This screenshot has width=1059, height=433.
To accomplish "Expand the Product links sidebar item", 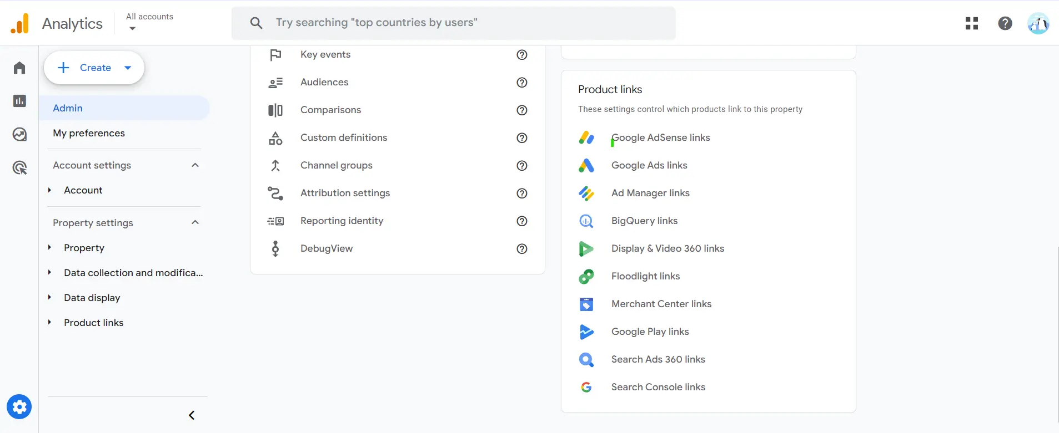I will pyautogui.click(x=49, y=322).
